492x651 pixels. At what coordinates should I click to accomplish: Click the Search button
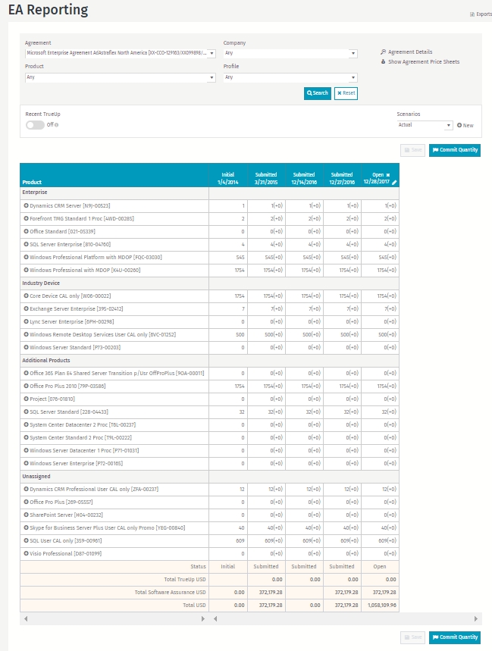[x=317, y=93]
